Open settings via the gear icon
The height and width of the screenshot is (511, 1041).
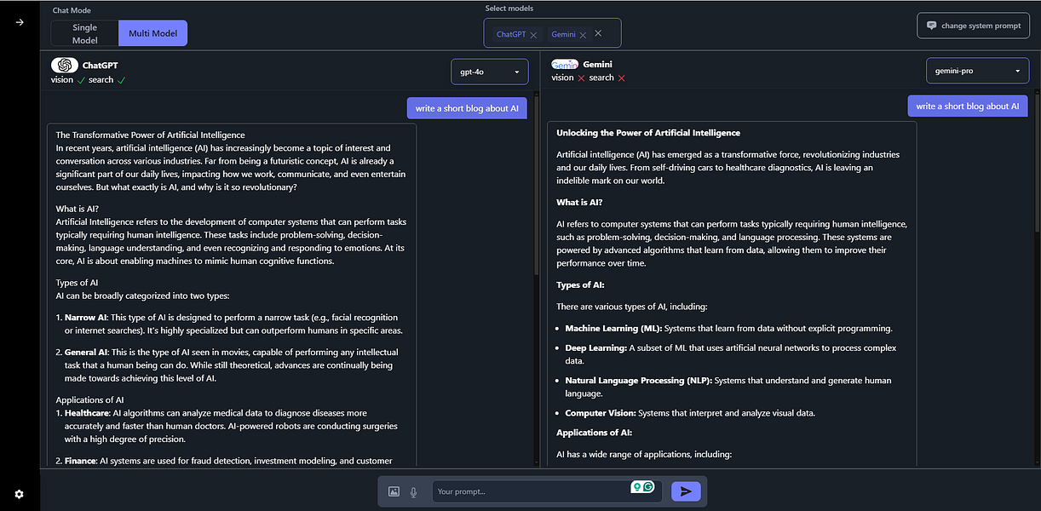tap(19, 494)
